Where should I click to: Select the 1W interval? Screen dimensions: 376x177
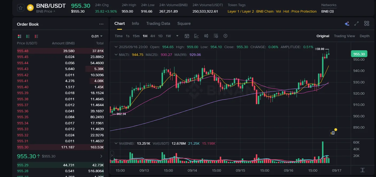pyautogui.click(x=168, y=36)
